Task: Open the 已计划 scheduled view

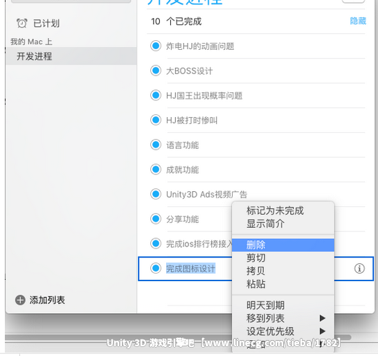Action: 46,24
